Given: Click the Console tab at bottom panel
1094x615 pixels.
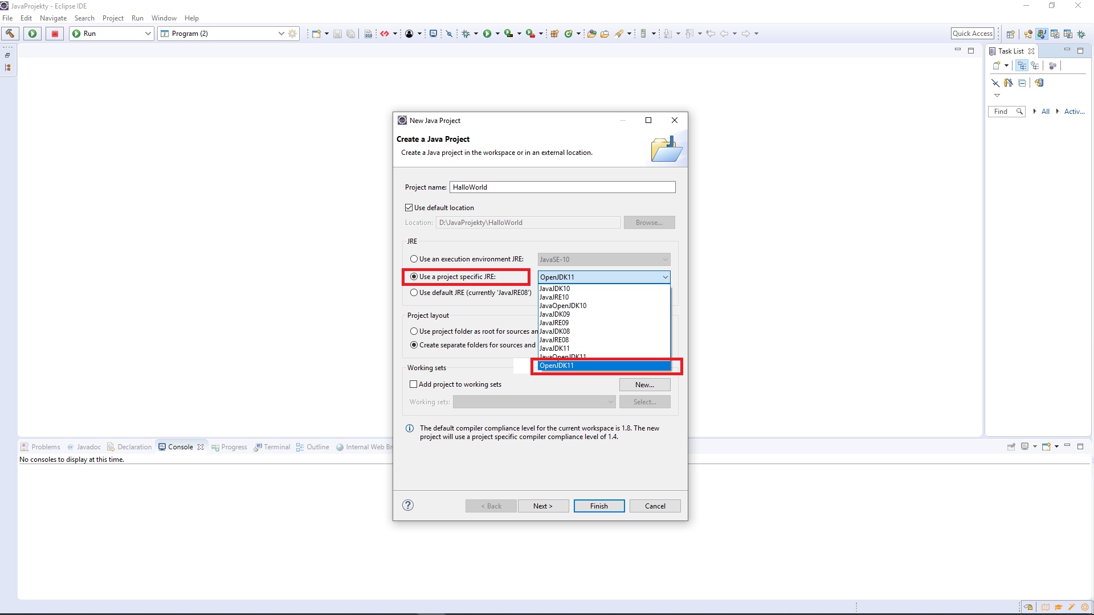Looking at the screenshot, I should (x=180, y=446).
